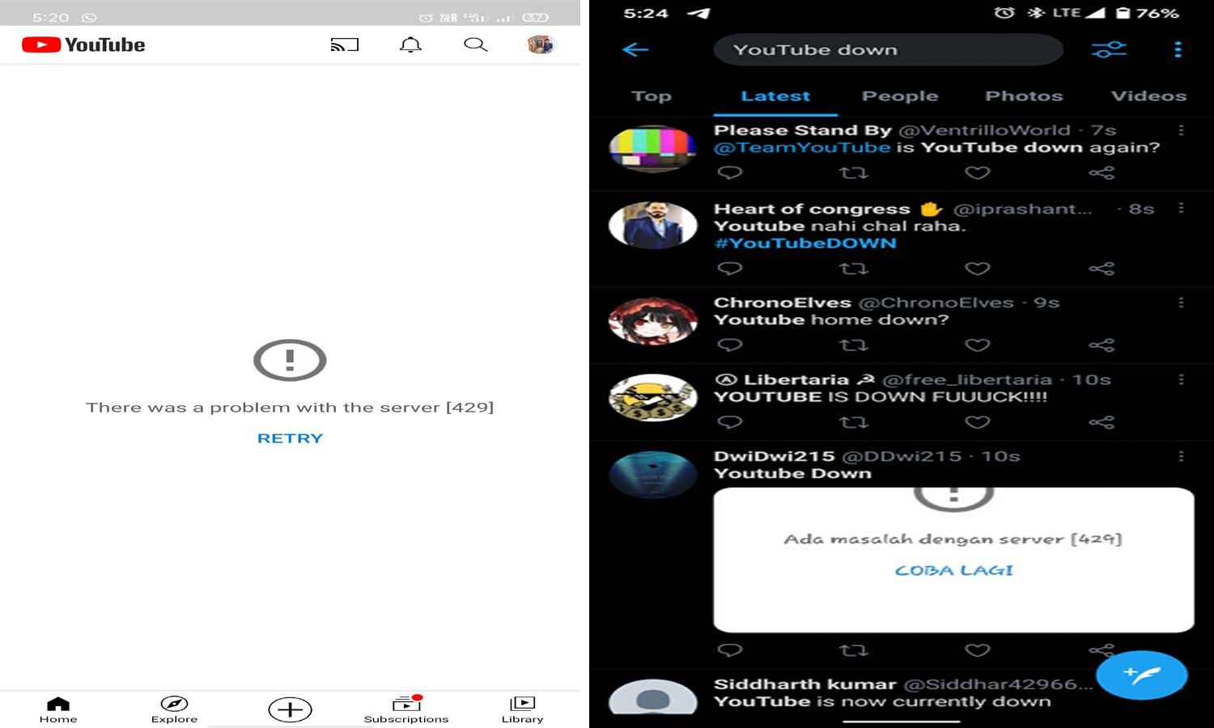Image resolution: width=1214 pixels, height=728 pixels.
Task: Open options for DwiDwi215 tweet
Action: pos(1181,456)
